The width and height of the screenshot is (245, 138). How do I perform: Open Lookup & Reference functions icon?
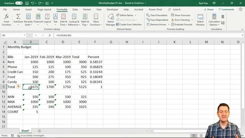point(74,16)
